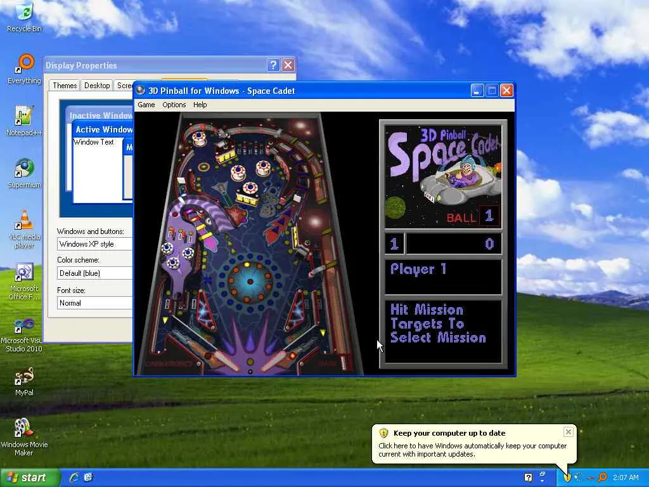Select the VLC media player desktop shortcut
Image resolution: width=649 pixels, height=487 pixels.
tap(24, 229)
